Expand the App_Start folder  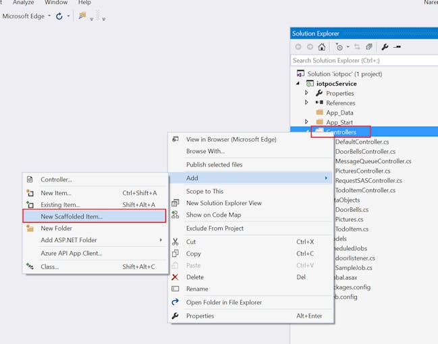point(306,122)
